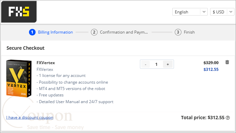The image size is (236, 133).
Task: Click the FXVertex product box image
Action: (x=19, y=78)
